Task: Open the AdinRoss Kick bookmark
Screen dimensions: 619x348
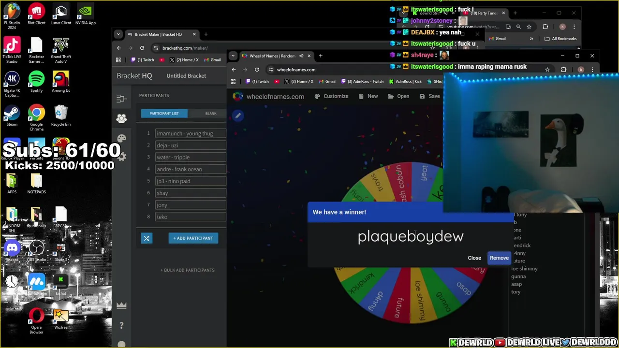Action: click(405, 81)
